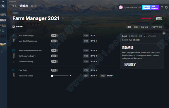169x108 pixels.
Task: Click the Unlimited Money label
Action: 26,61
